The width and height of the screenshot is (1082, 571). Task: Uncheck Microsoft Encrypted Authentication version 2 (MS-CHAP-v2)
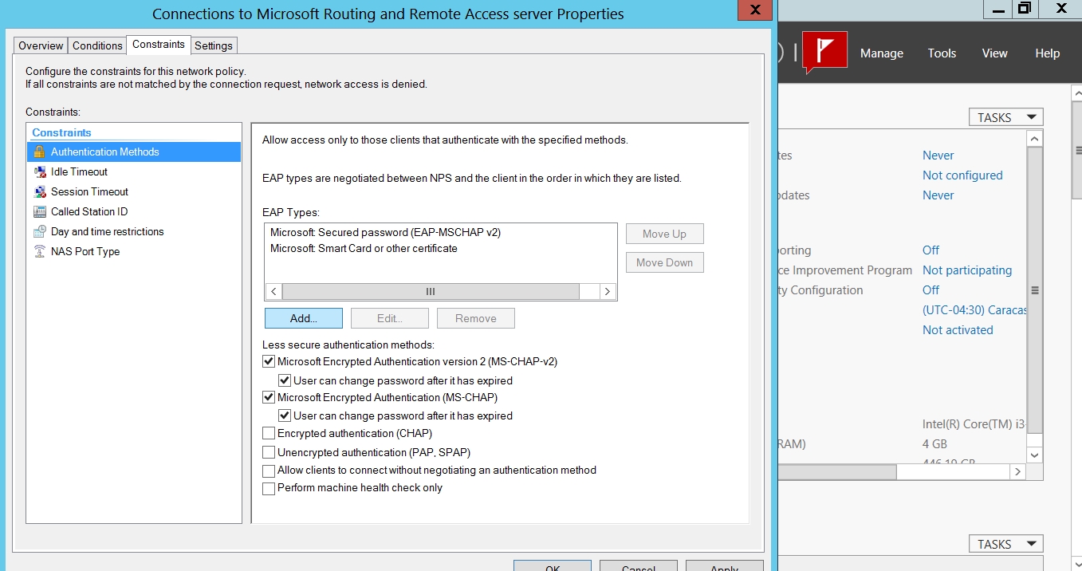tap(269, 361)
